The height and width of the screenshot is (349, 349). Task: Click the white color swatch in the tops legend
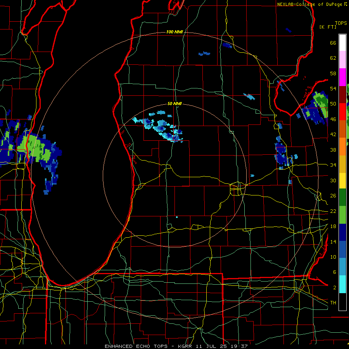pyautogui.click(x=342, y=43)
